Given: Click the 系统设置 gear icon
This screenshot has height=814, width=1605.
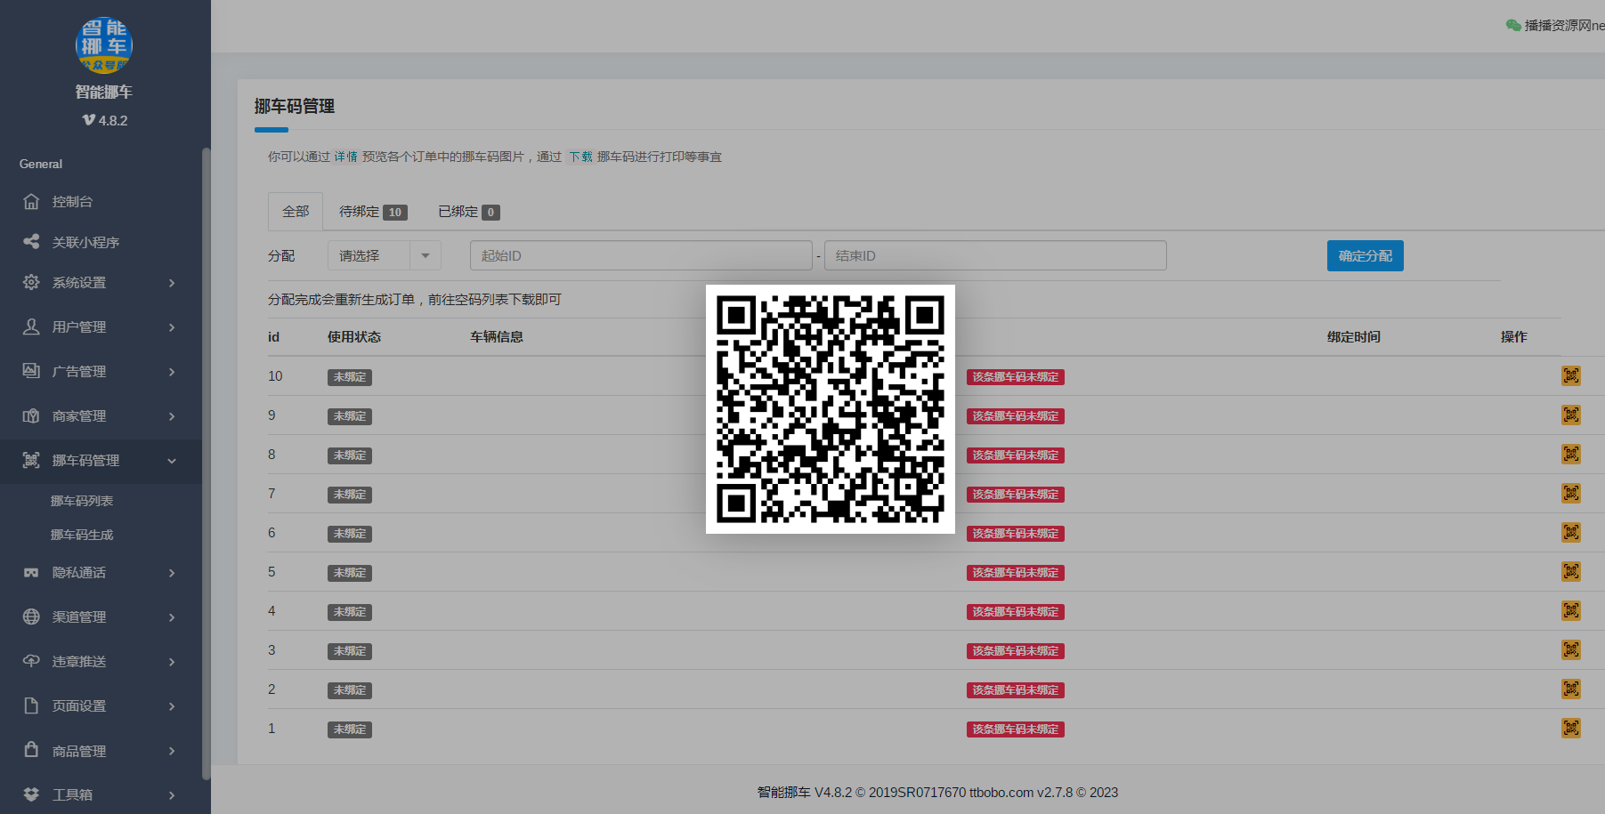Looking at the screenshot, I should pyautogui.click(x=31, y=282).
